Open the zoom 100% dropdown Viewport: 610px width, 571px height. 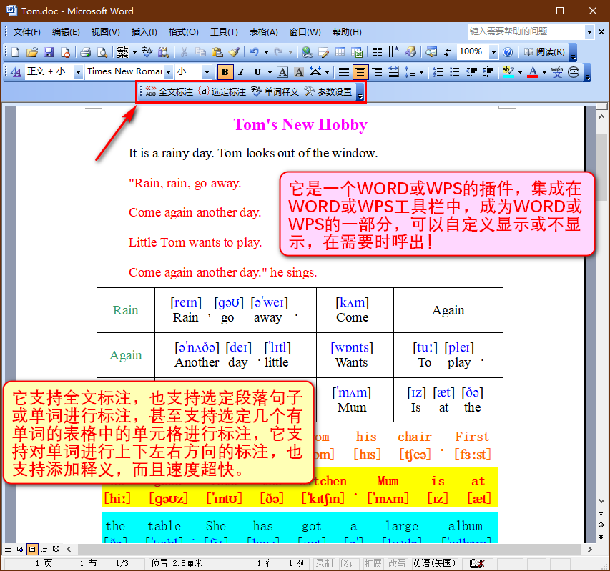click(x=493, y=52)
